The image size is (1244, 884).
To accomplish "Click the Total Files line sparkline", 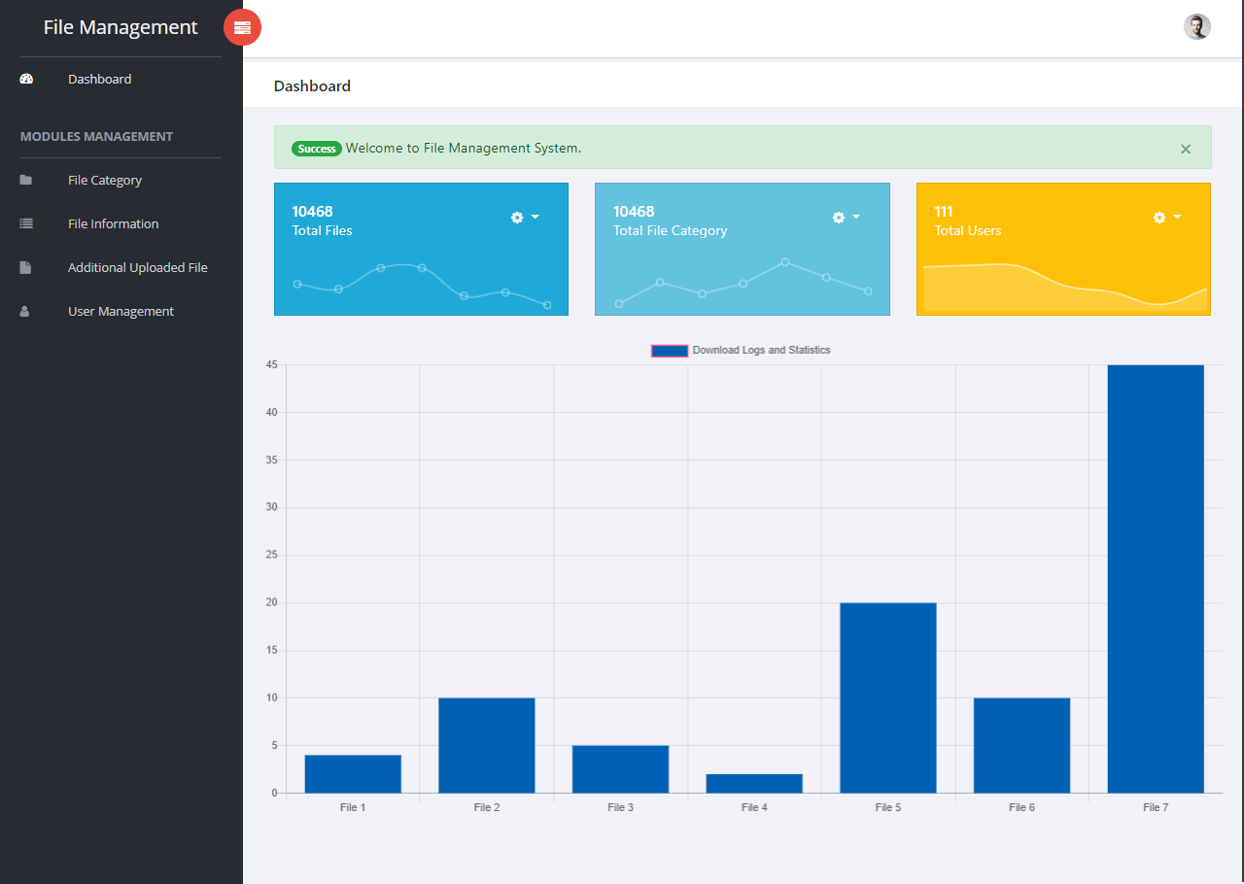I will coord(422,285).
